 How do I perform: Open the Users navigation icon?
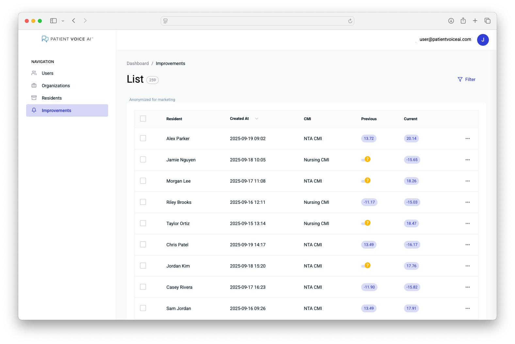[34, 73]
